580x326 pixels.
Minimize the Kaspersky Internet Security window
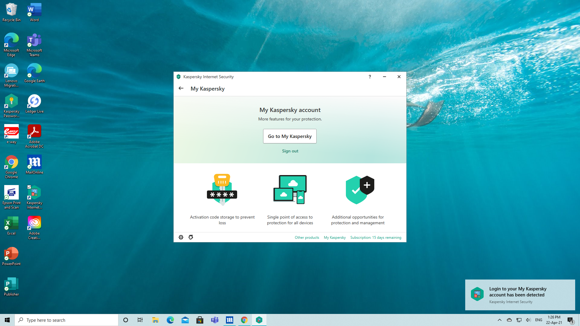(x=385, y=77)
